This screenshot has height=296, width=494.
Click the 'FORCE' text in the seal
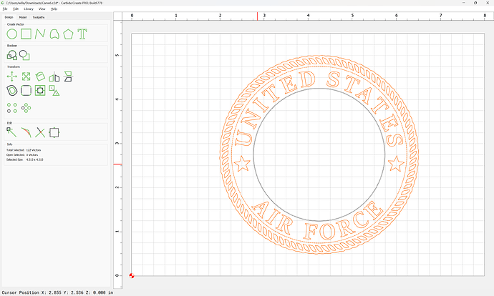pyautogui.click(x=344, y=222)
